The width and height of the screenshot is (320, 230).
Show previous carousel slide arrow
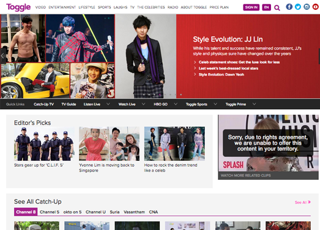tap(2, 56)
